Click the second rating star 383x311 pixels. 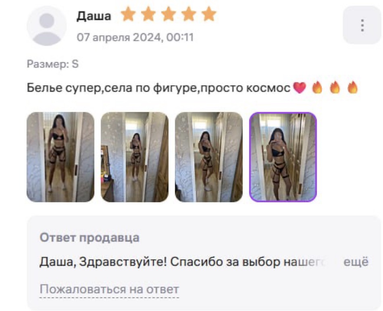(x=148, y=14)
